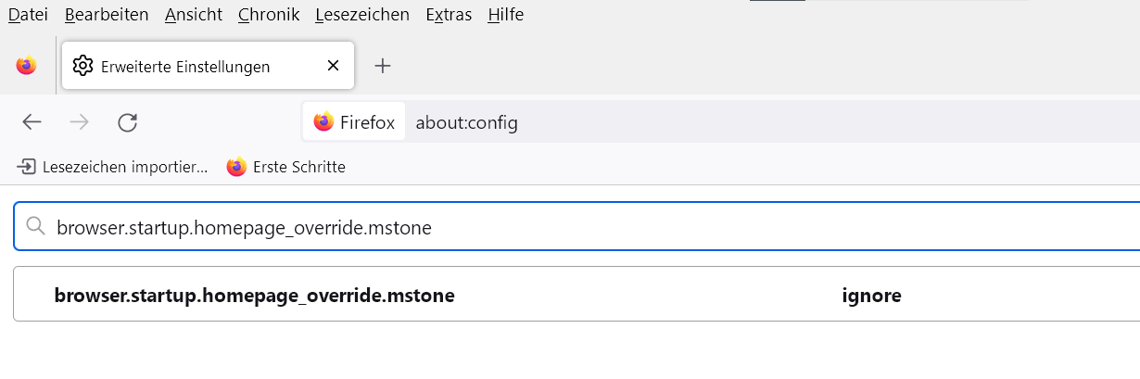Click the Lesezeichen importieren bookmark button
The image size is (1140, 379).
[x=112, y=168]
